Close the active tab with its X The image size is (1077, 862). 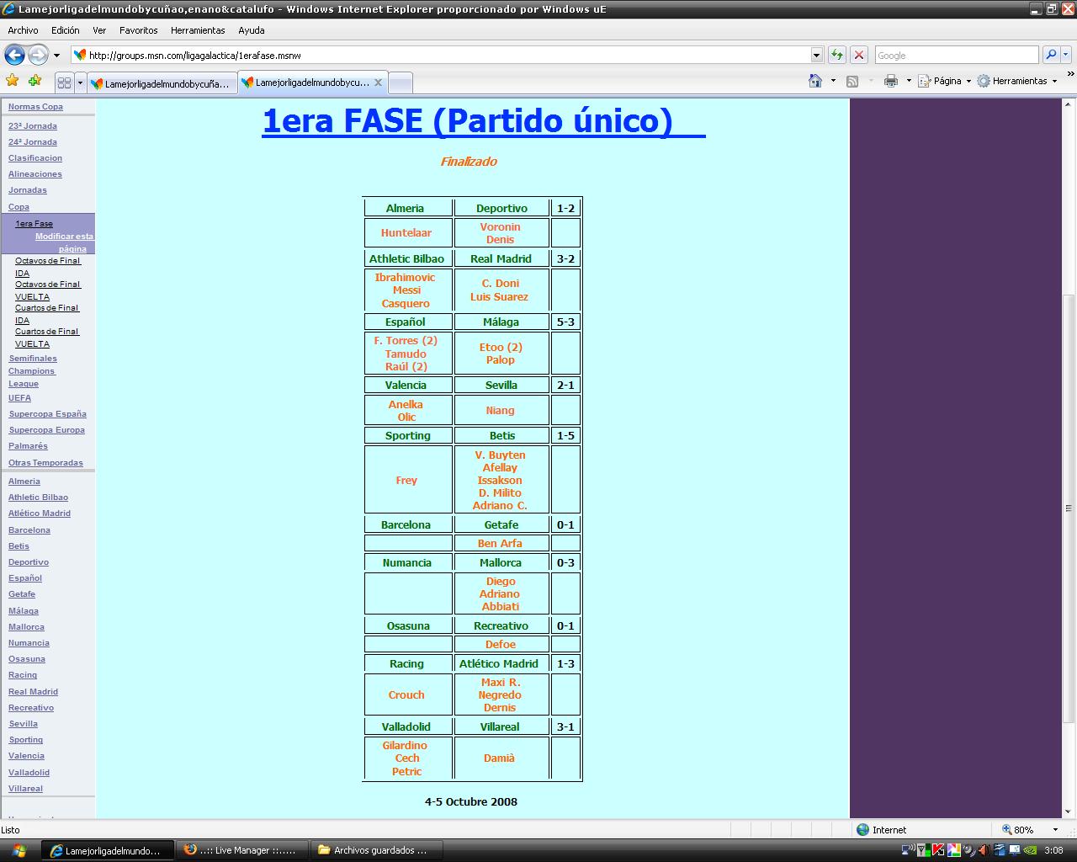pyautogui.click(x=378, y=82)
